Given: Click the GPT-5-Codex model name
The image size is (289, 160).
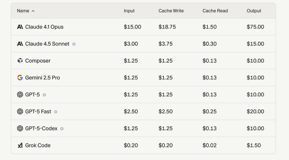Looking at the screenshot, I should click(x=41, y=128).
